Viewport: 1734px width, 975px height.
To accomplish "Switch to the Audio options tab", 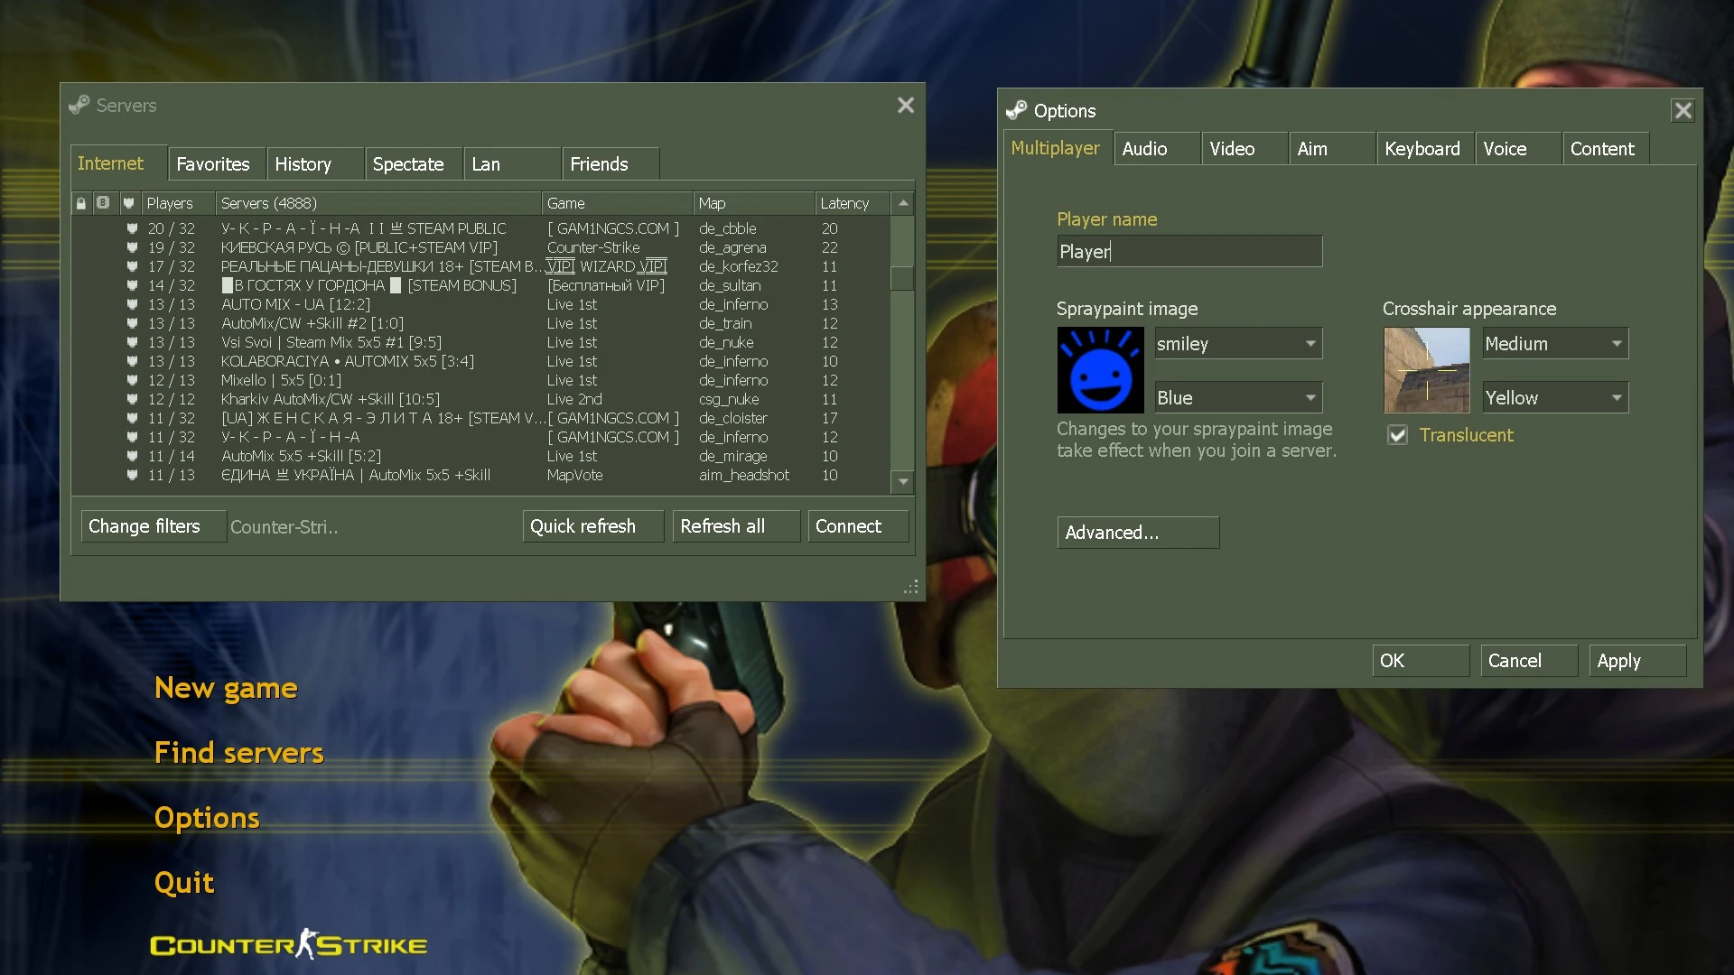I will pyautogui.click(x=1143, y=148).
